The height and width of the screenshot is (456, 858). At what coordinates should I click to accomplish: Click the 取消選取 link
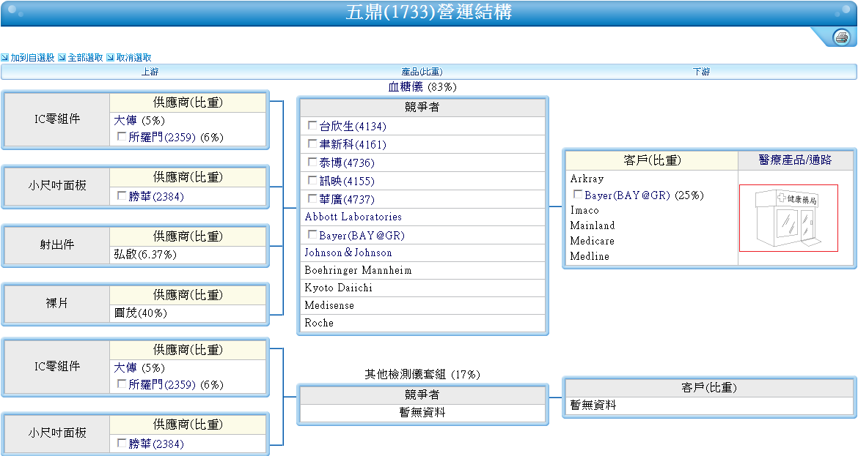click(133, 57)
